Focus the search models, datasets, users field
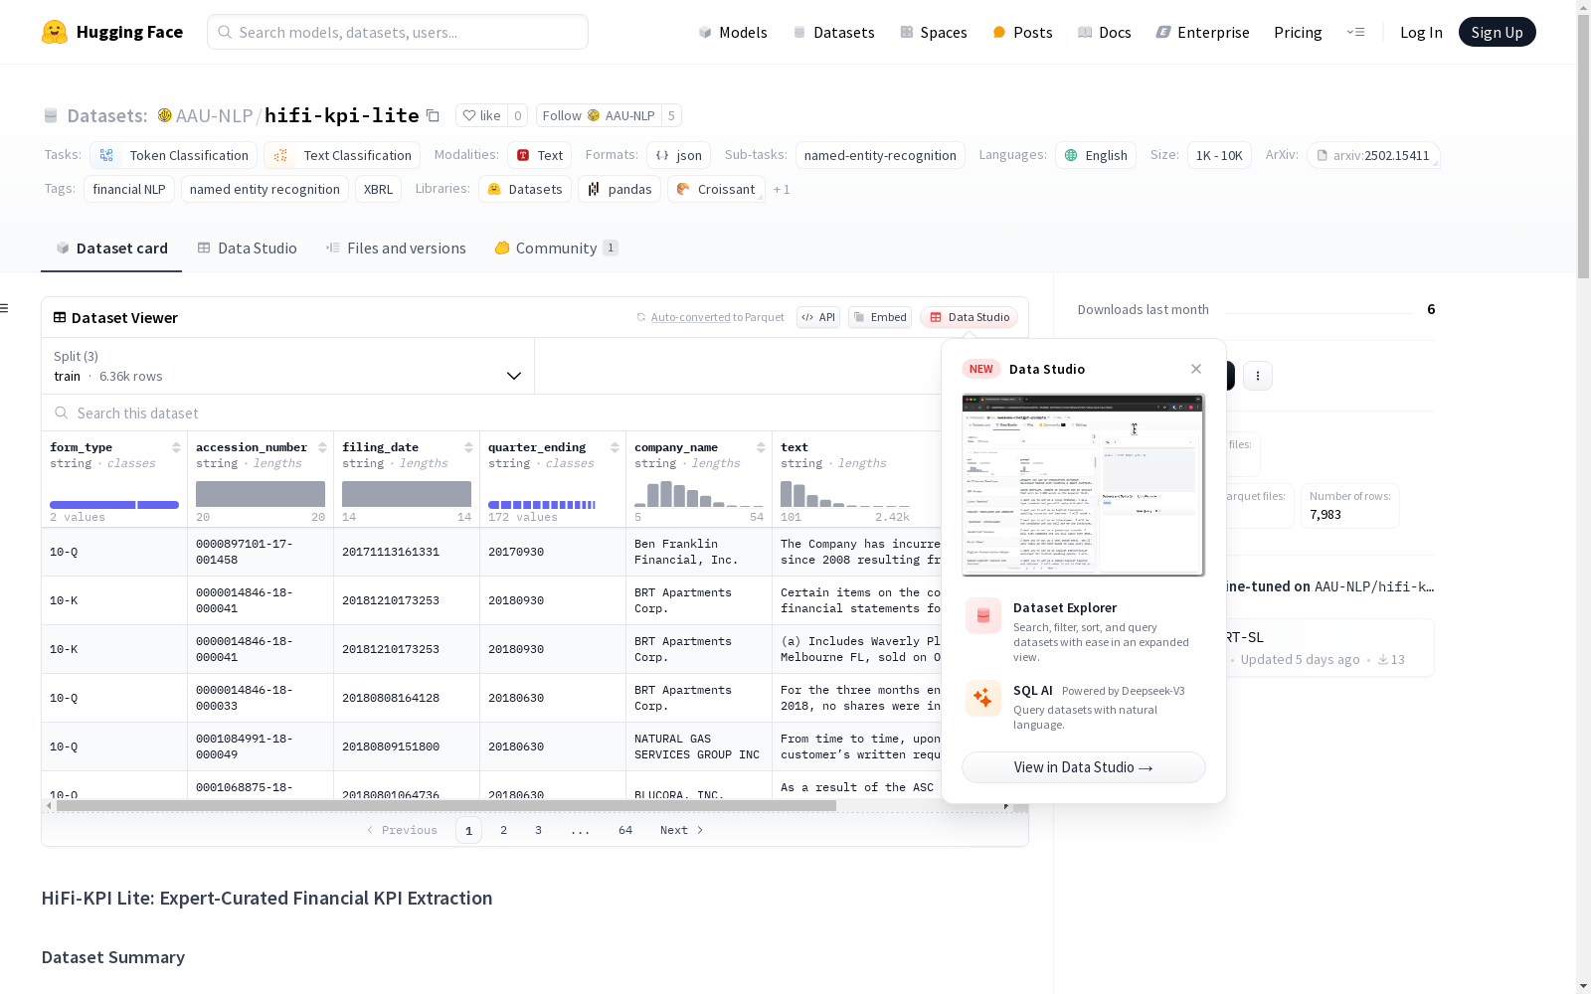Screen dimensions: 1591x994 [x=398, y=32]
